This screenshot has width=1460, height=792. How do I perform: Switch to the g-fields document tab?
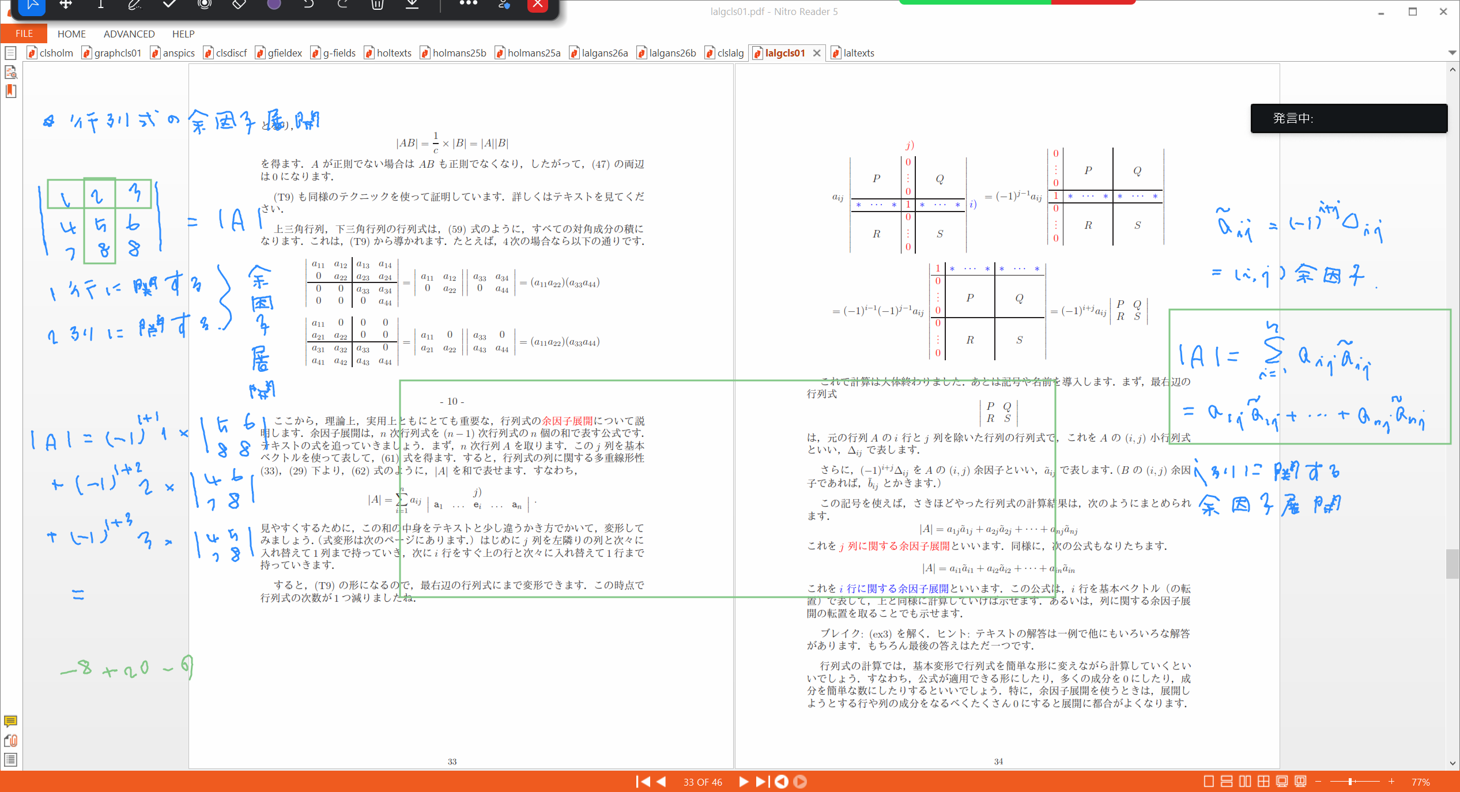coord(334,53)
